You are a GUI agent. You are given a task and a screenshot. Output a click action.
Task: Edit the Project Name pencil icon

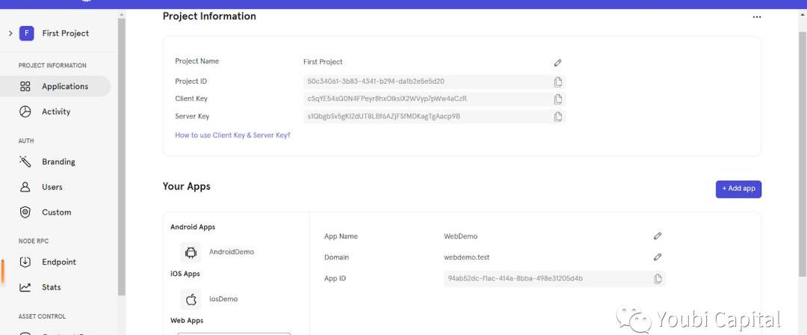point(557,63)
